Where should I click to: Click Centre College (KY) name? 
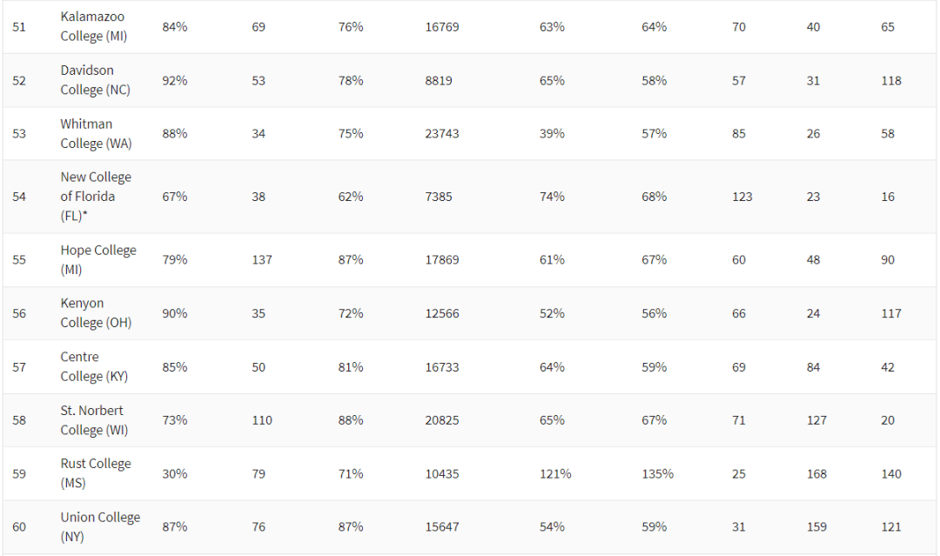93,366
